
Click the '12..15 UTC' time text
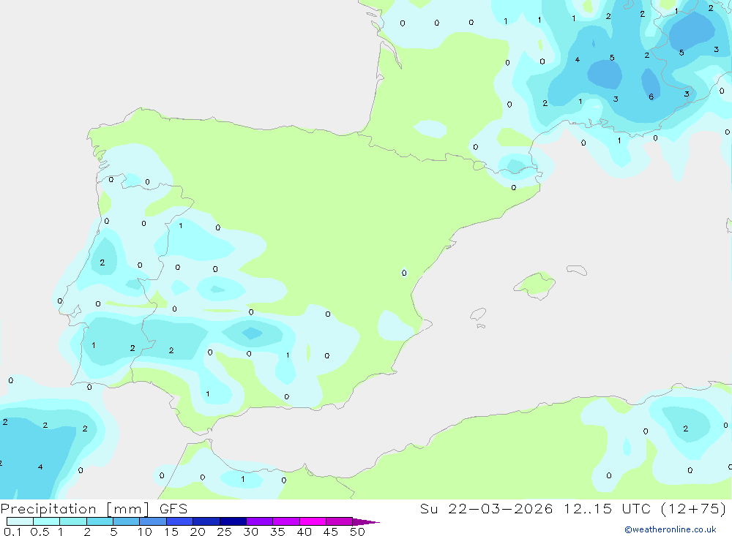(x=607, y=508)
